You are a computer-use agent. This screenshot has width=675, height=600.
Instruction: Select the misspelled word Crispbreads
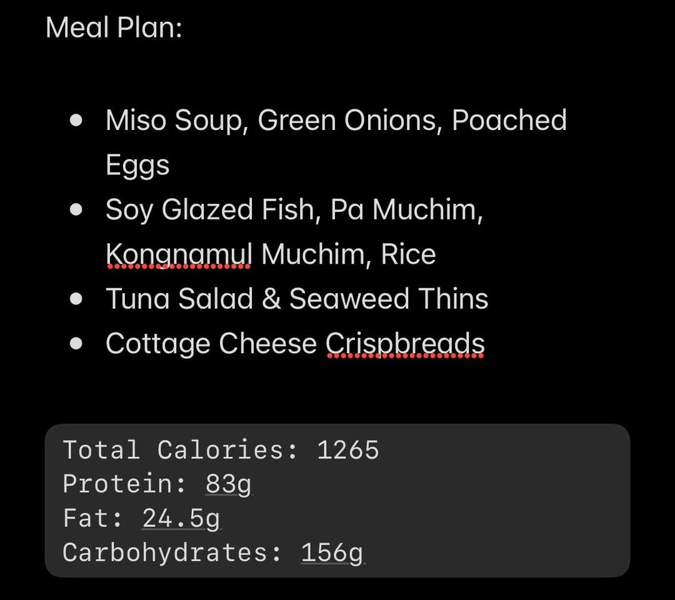pyautogui.click(x=405, y=344)
